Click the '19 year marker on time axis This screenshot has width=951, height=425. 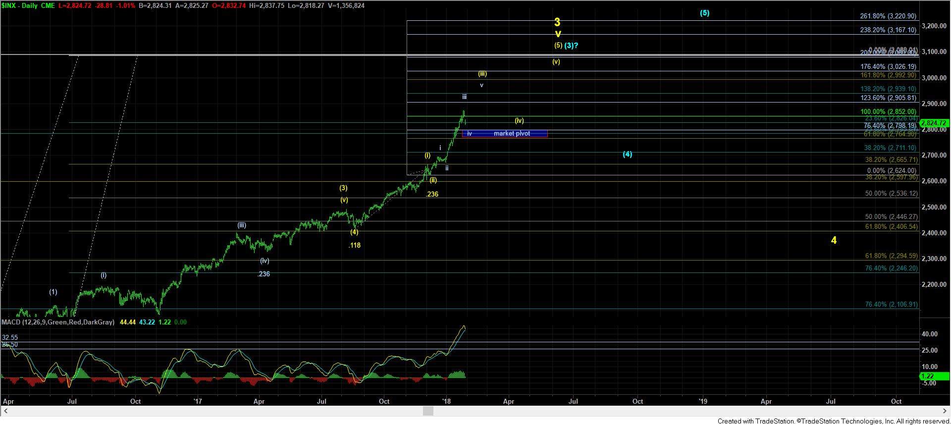(x=702, y=401)
